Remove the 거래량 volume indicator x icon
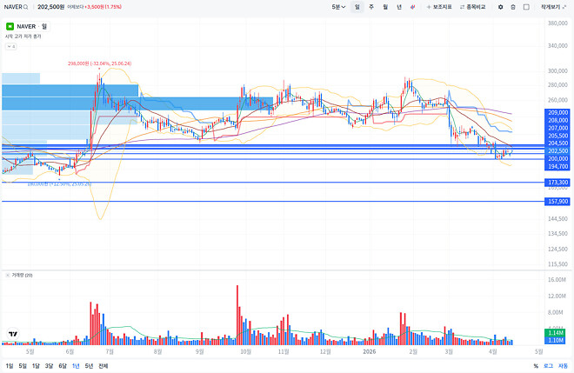The height and width of the screenshot is (373, 574). click(x=7, y=275)
